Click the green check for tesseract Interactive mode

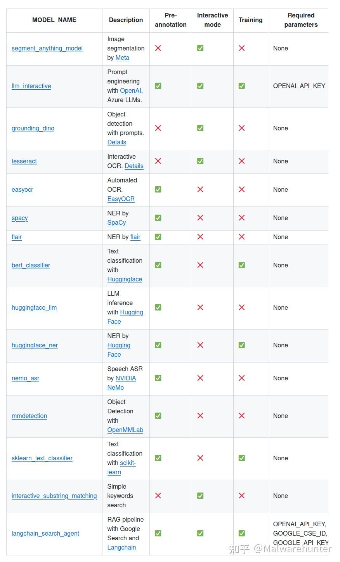click(x=200, y=161)
